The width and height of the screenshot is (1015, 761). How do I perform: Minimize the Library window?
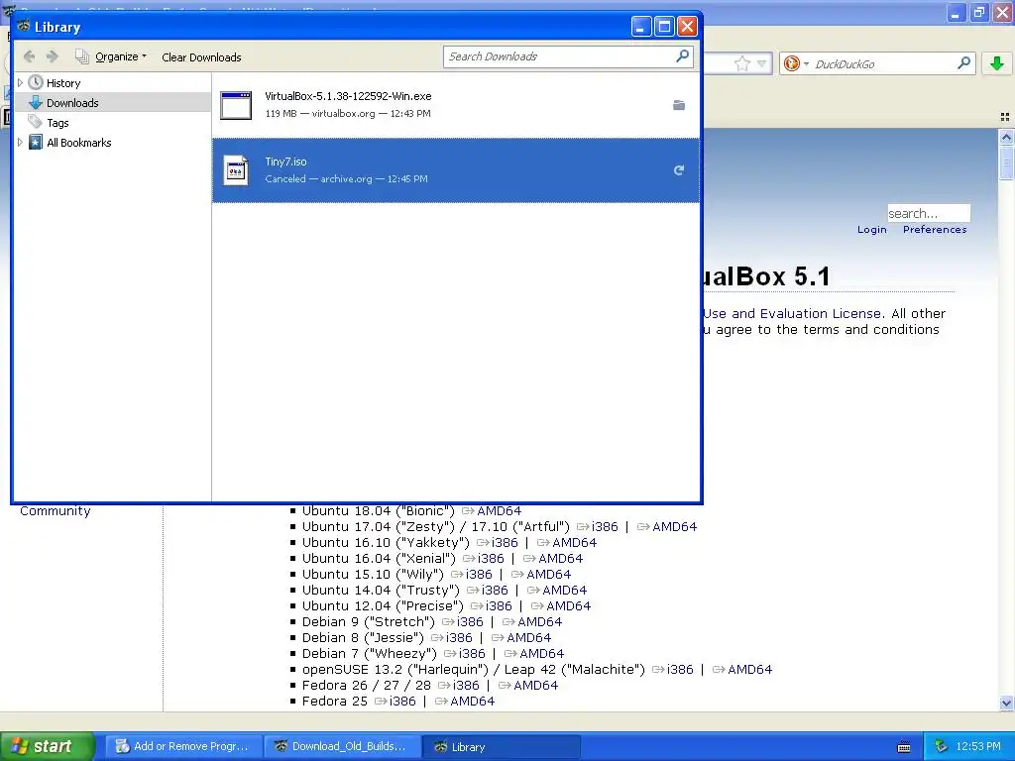[641, 27]
